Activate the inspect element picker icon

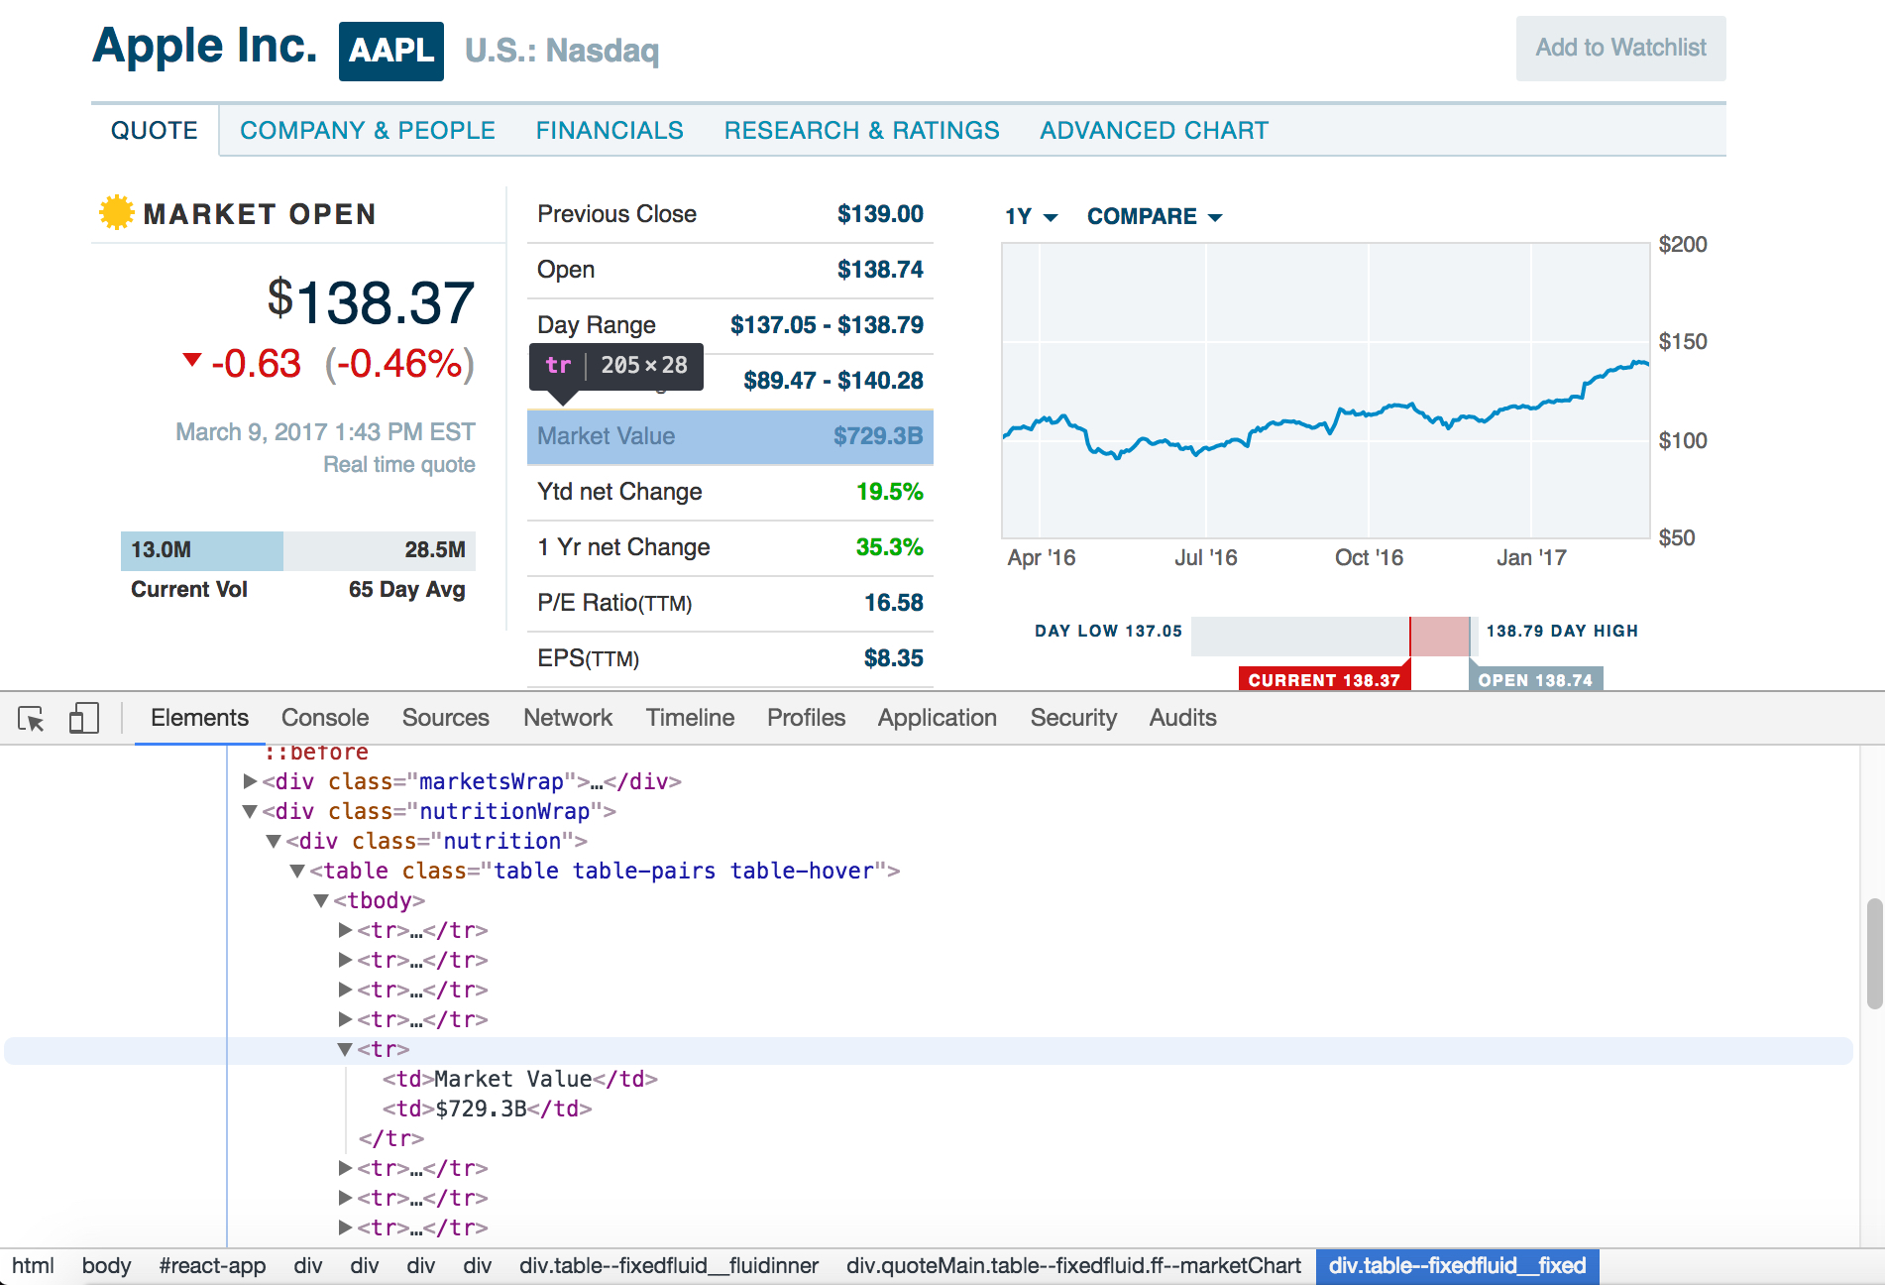click(x=31, y=718)
